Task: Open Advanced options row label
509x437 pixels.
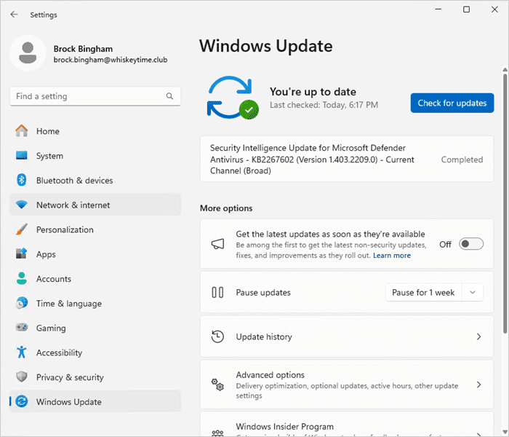Action: [270, 375]
